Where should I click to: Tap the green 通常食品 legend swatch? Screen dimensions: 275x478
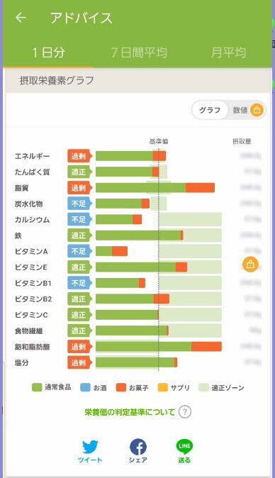[x=37, y=387]
